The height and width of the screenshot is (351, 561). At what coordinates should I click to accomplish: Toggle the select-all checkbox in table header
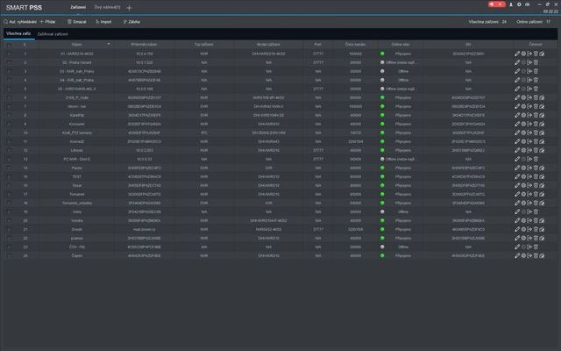tap(10, 44)
